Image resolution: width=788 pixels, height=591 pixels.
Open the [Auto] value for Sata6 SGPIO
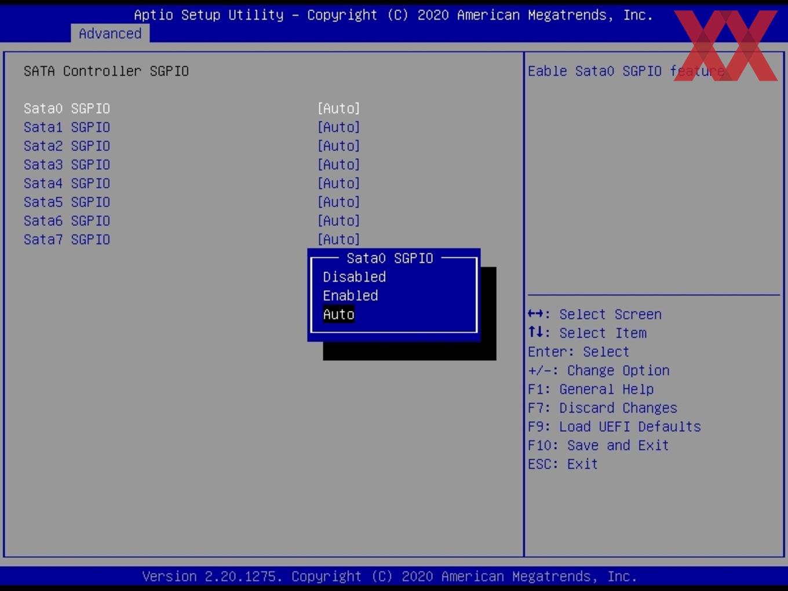(x=338, y=221)
